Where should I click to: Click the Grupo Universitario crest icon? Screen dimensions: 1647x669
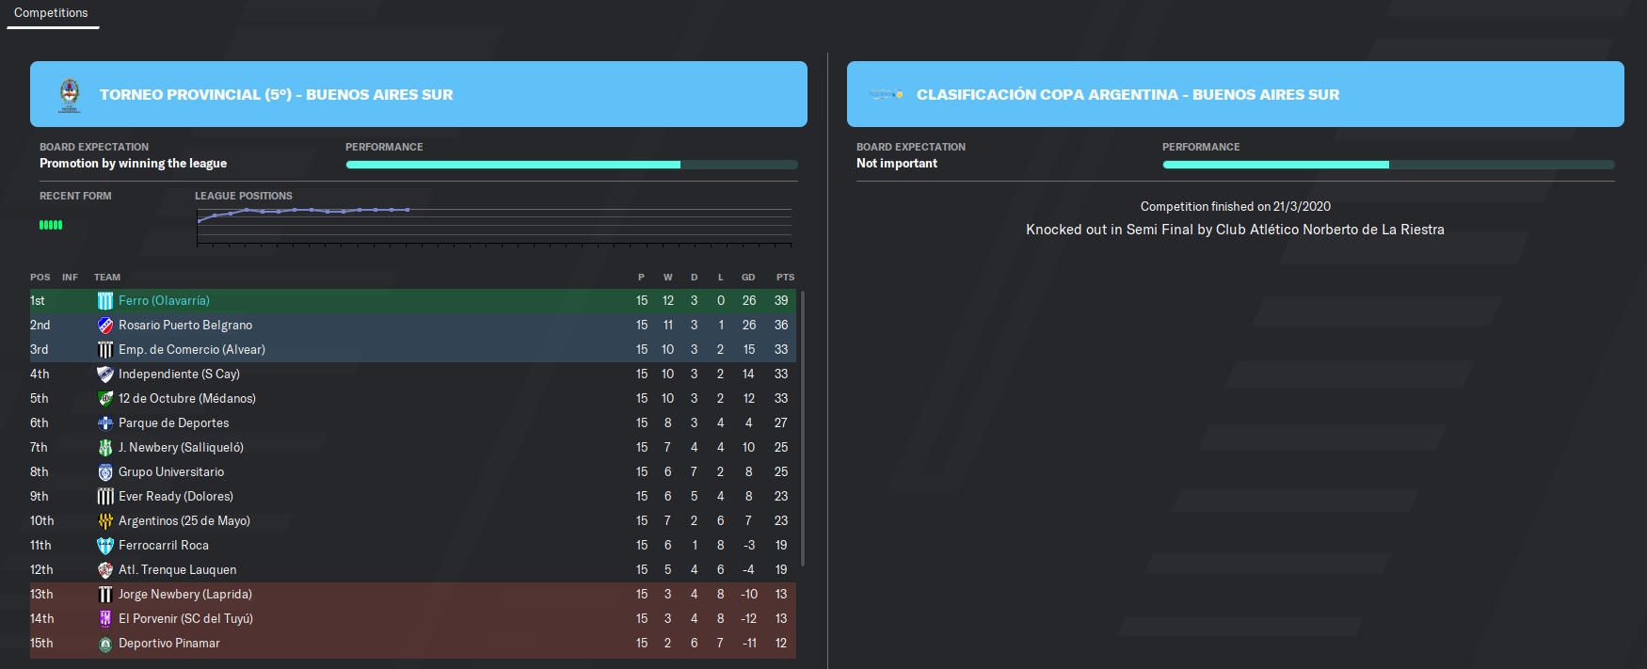tap(105, 472)
